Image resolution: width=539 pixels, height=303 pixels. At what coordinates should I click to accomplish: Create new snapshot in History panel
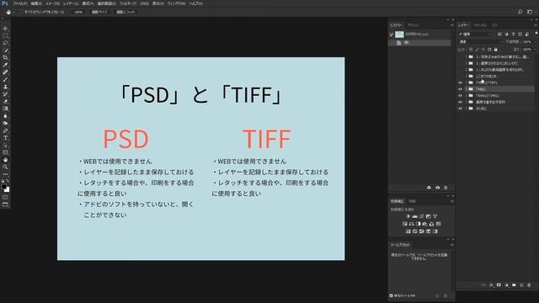(438, 188)
